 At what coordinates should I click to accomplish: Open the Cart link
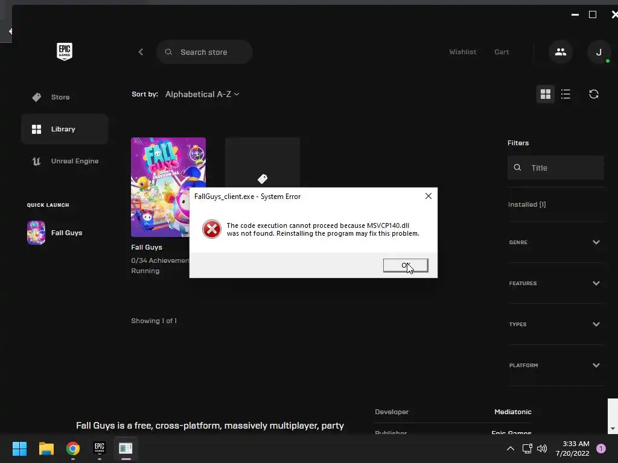point(502,52)
